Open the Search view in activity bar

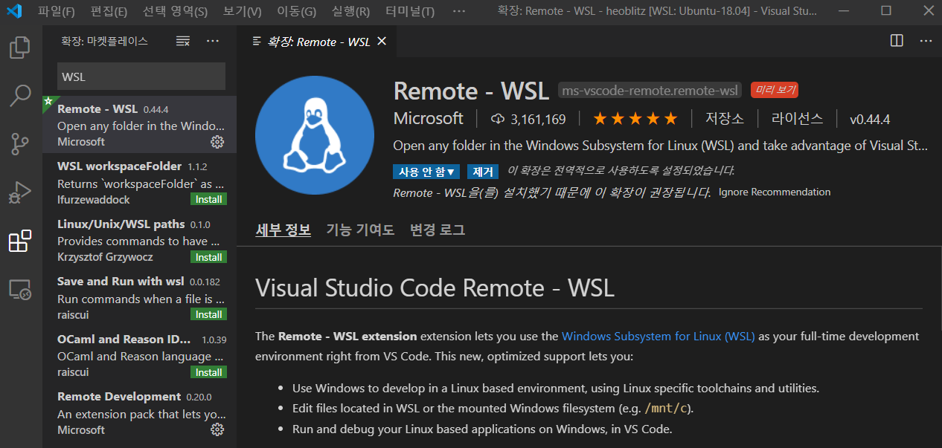(20, 96)
